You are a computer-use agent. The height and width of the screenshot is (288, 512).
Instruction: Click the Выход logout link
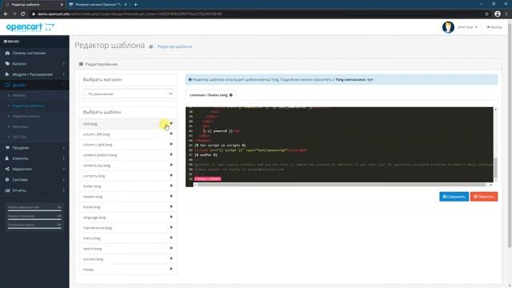pos(494,27)
